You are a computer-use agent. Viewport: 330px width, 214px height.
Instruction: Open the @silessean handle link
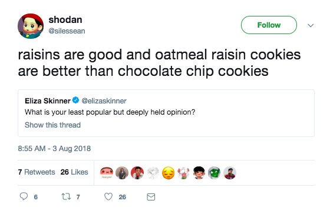pyautogui.click(x=67, y=31)
